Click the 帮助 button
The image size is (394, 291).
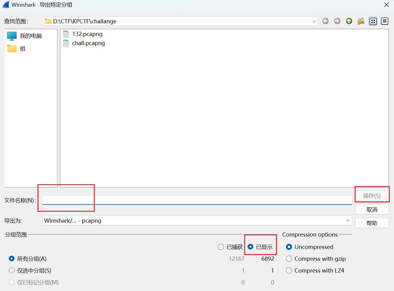pyautogui.click(x=372, y=223)
